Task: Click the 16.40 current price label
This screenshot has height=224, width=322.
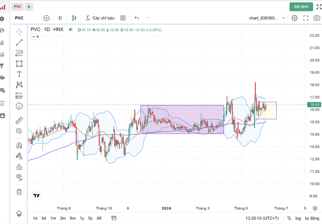Action: click(x=314, y=105)
